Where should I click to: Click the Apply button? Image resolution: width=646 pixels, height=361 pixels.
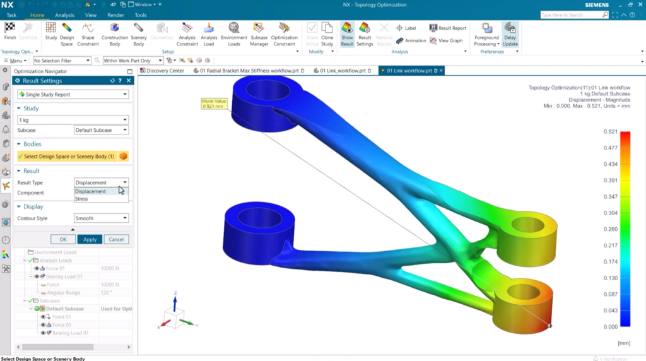coord(90,239)
